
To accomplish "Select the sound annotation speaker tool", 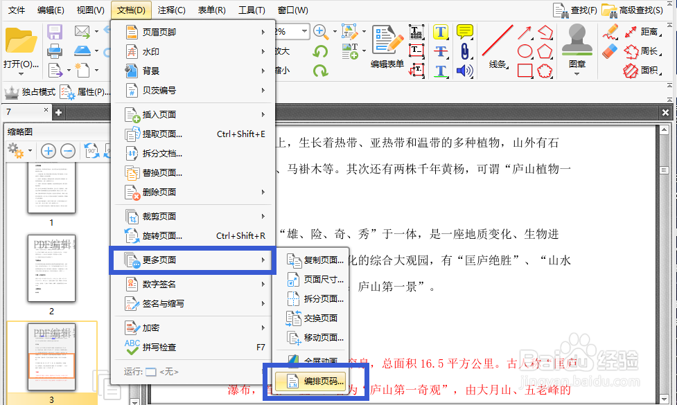I will point(465,70).
